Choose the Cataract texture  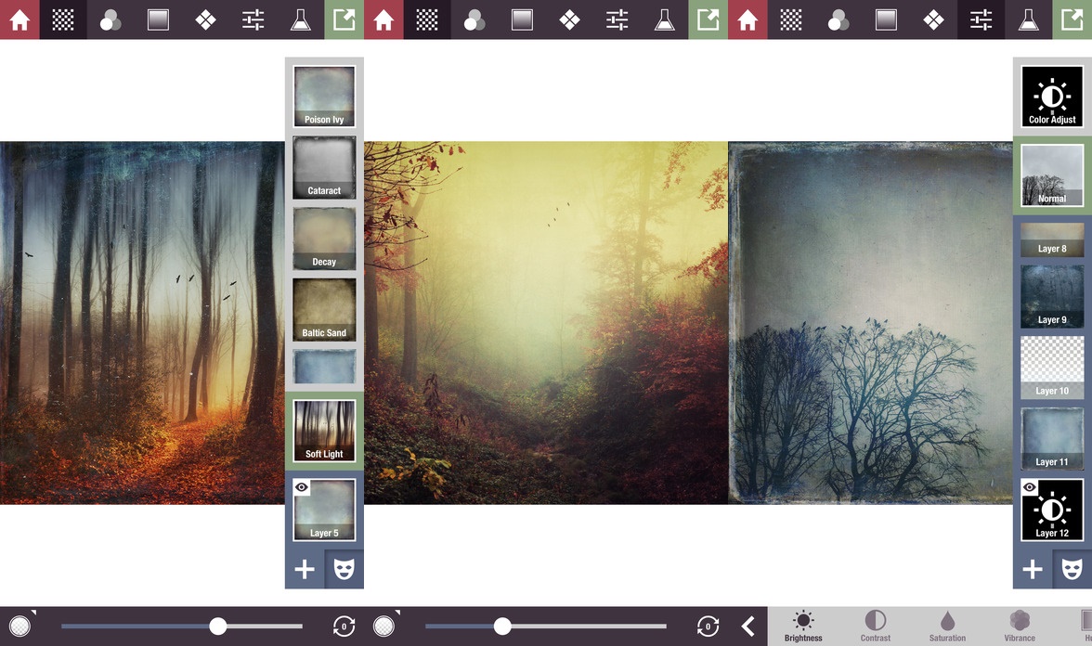click(324, 167)
